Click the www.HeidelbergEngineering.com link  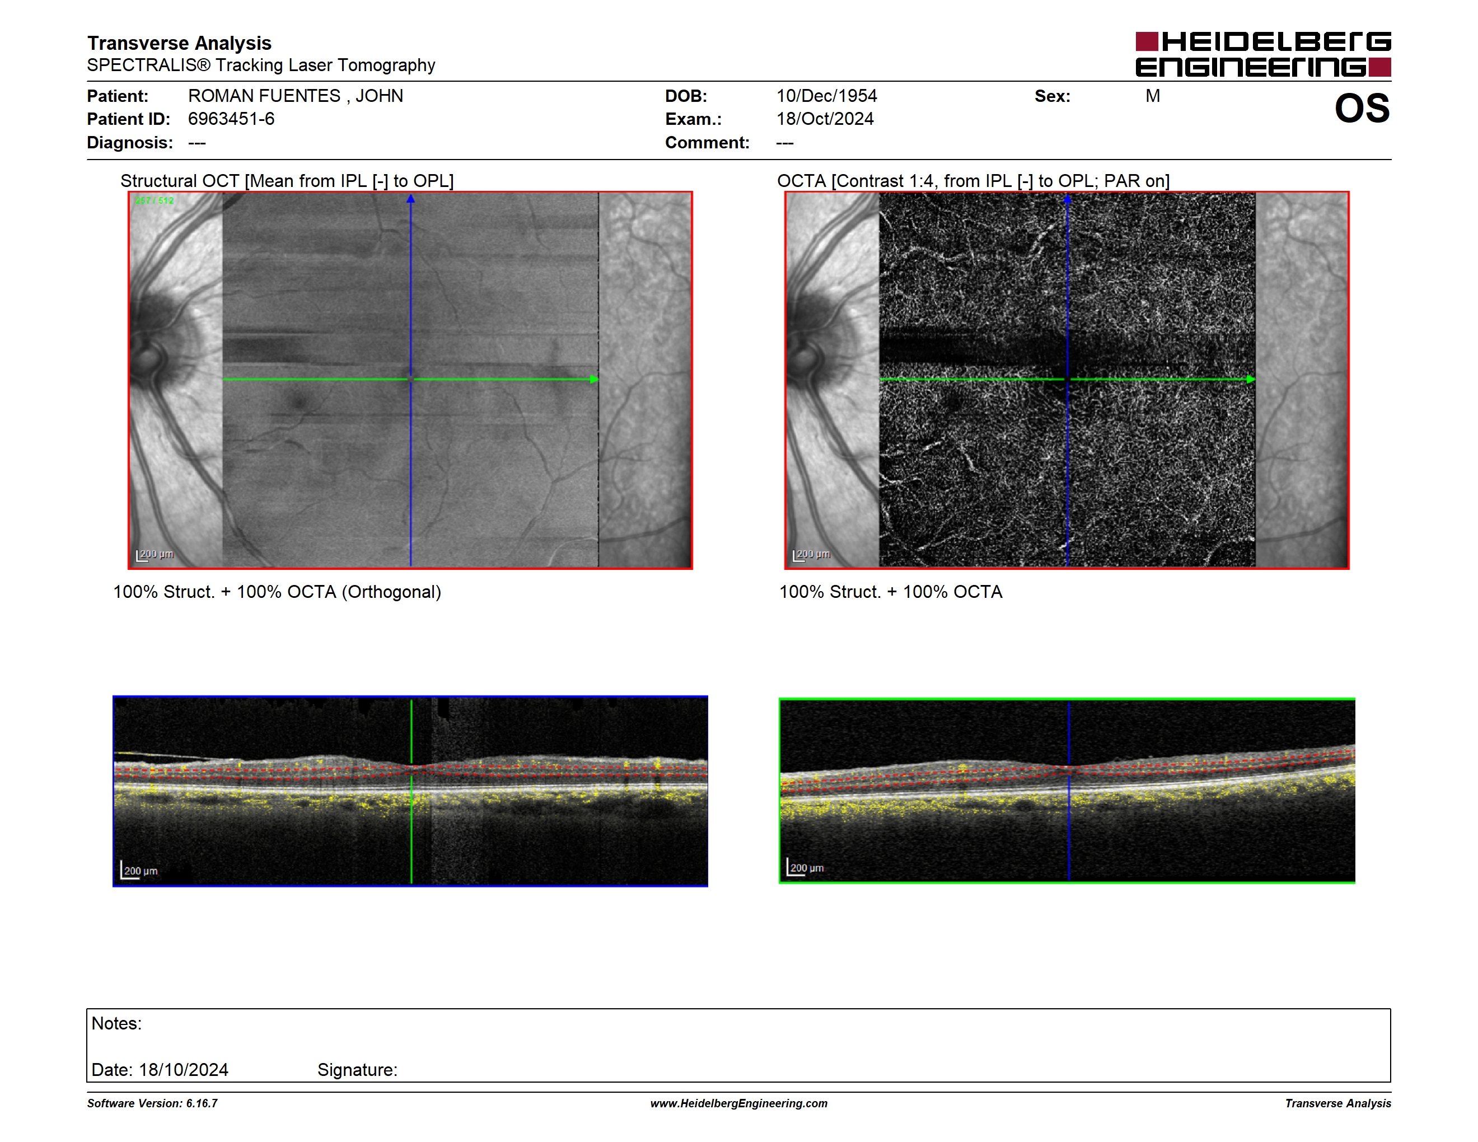coord(738,1103)
